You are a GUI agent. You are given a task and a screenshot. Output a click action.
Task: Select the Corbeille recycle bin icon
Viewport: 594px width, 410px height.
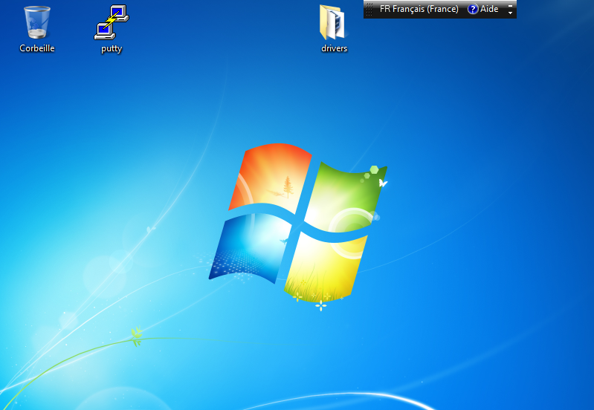tap(36, 22)
